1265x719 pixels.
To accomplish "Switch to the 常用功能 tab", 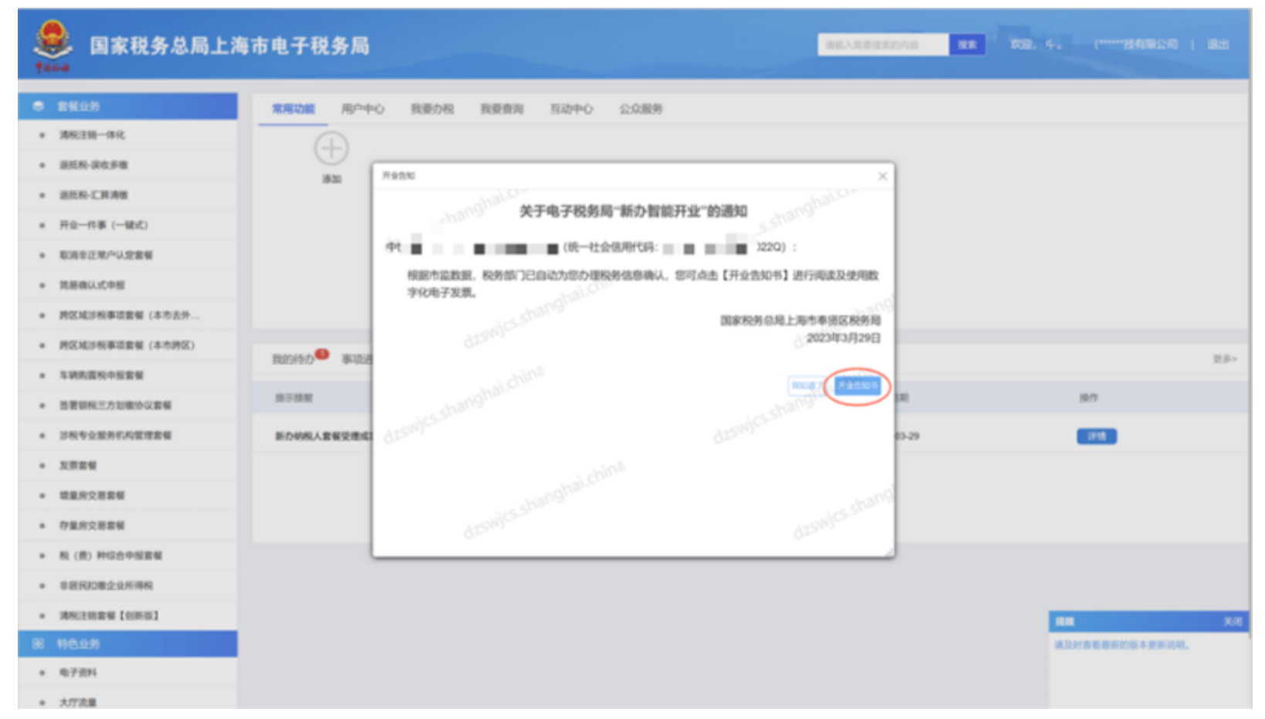I will (x=293, y=109).
